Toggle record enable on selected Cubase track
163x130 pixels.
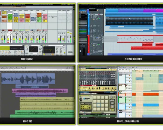(99, 14)
